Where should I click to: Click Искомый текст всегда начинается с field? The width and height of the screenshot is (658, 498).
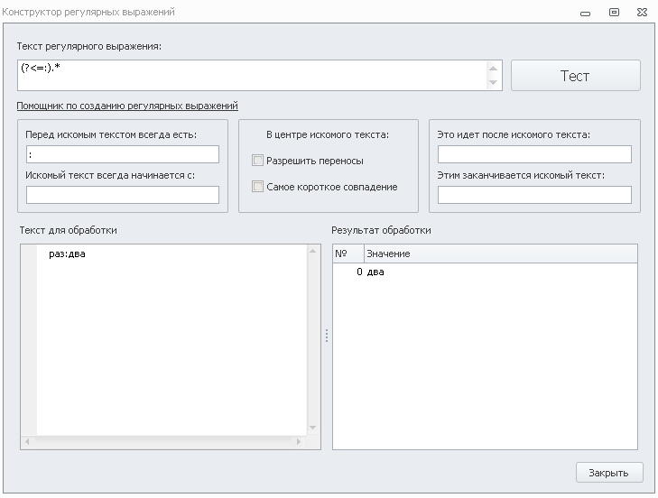123,195
